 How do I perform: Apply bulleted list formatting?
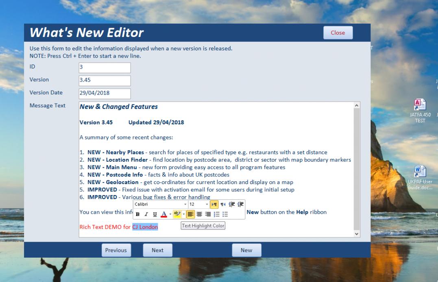pos(225,214)
